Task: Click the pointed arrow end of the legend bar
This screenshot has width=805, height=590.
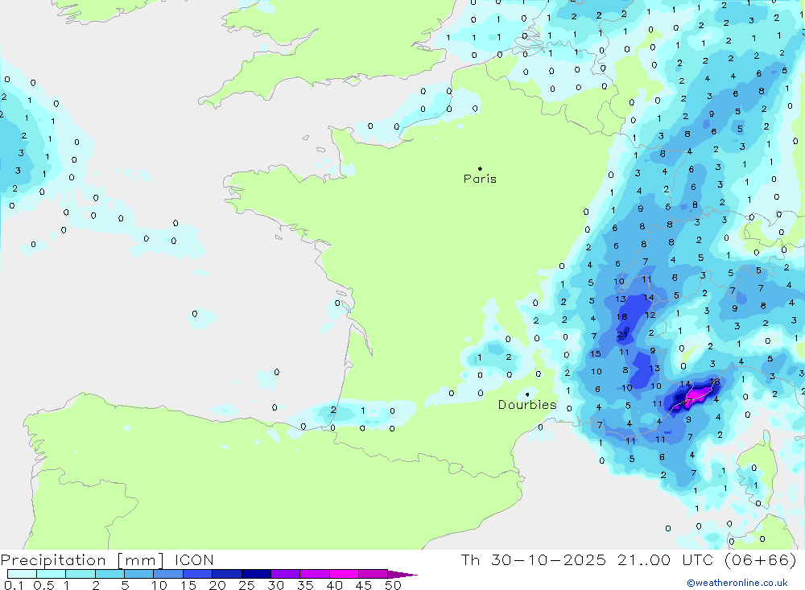Action: coord(402,575)
